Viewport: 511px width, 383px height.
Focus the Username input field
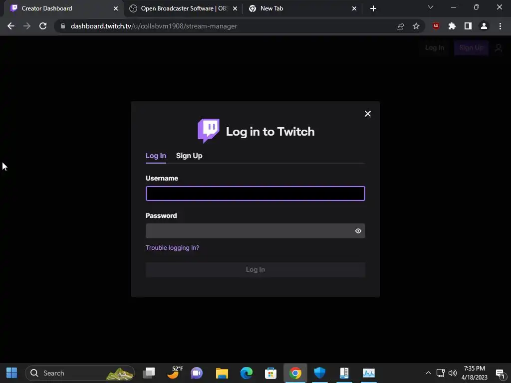tap(255, 193)
